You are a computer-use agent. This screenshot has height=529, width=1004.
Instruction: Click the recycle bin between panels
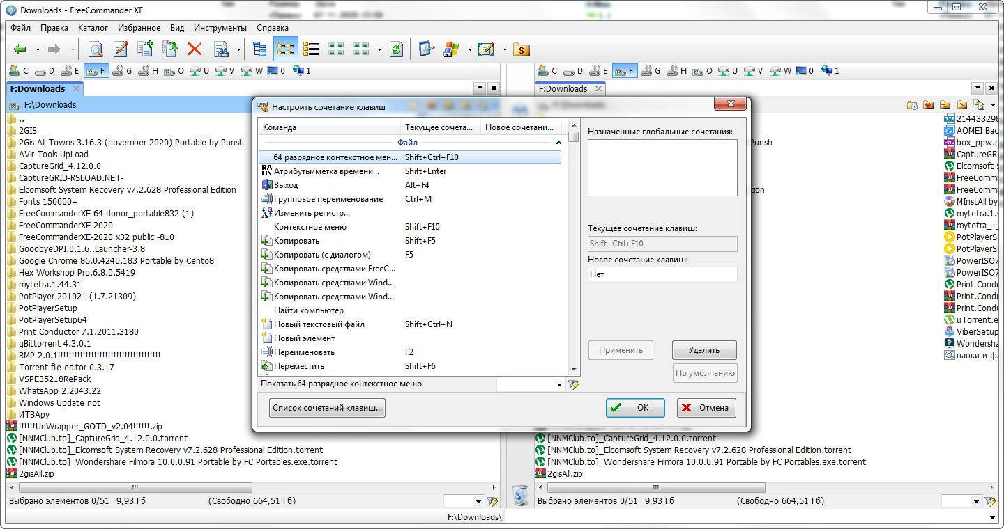pyautogui.click(x=521, y=495)
